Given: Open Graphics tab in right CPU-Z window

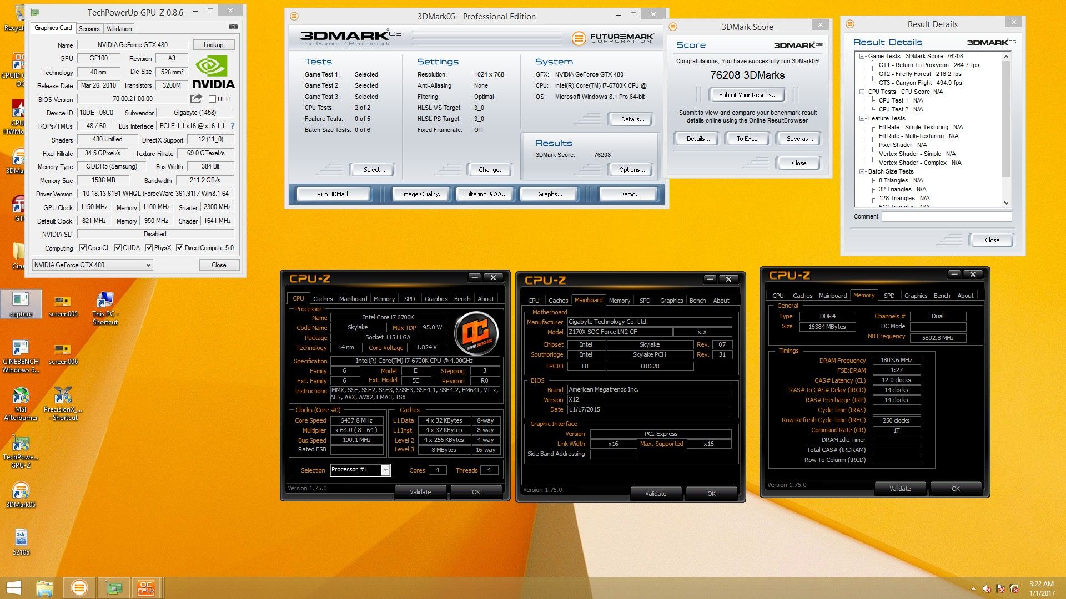Looking at the screenshot, I should [916, 296].
